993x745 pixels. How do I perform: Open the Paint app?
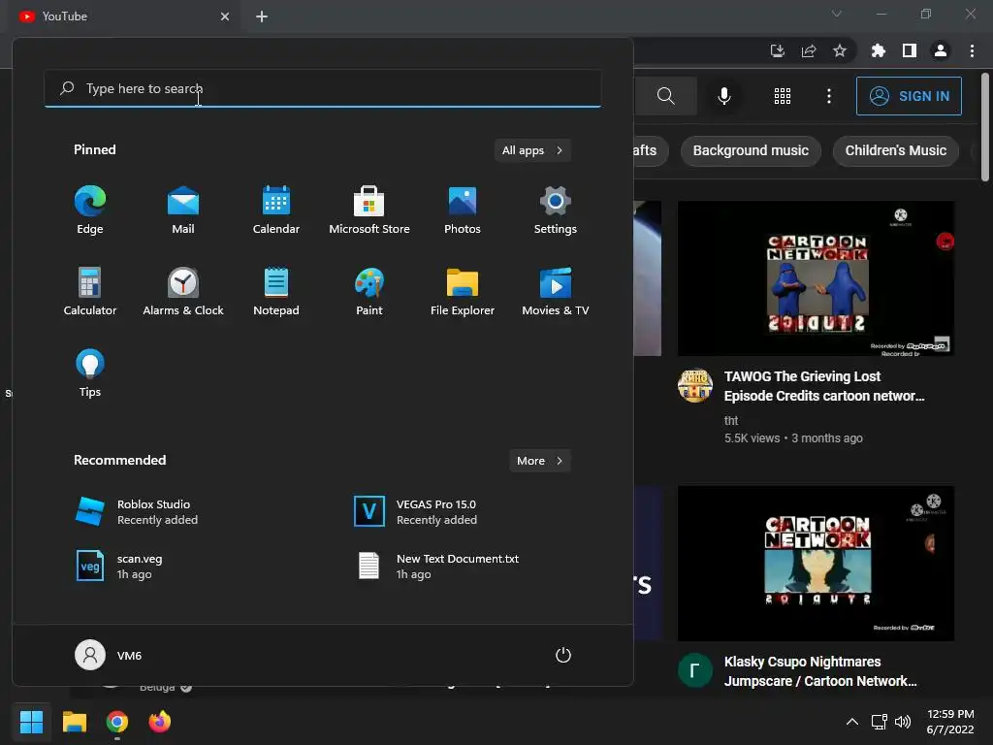pyautogui.click(x=369, y=291)
